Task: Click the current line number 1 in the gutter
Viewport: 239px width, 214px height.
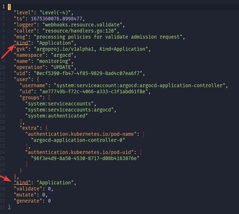Action: point(4,7)
